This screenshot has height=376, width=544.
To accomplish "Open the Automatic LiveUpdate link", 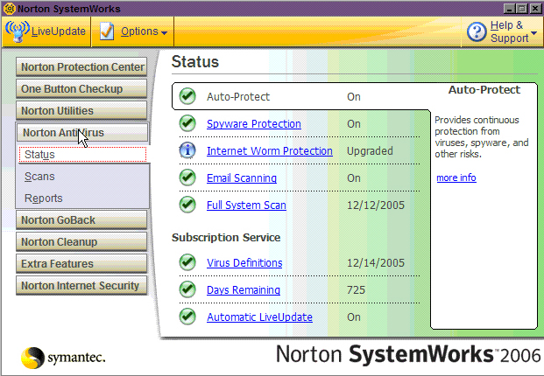I will pyautogui.click(x=259, y=317).
